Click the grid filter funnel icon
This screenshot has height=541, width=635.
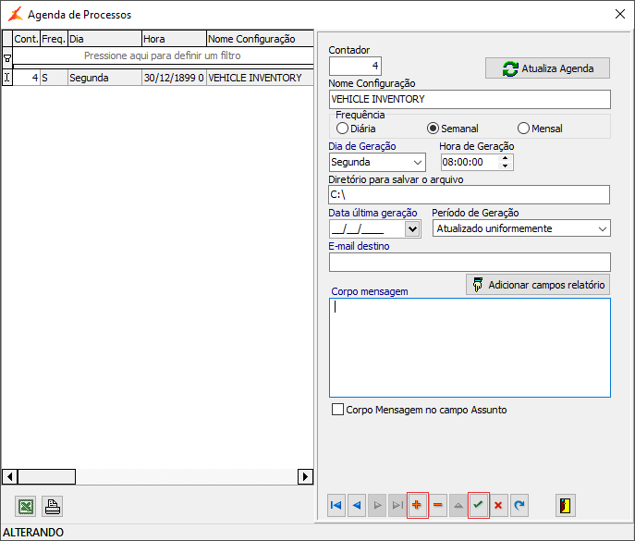(7, 58)
